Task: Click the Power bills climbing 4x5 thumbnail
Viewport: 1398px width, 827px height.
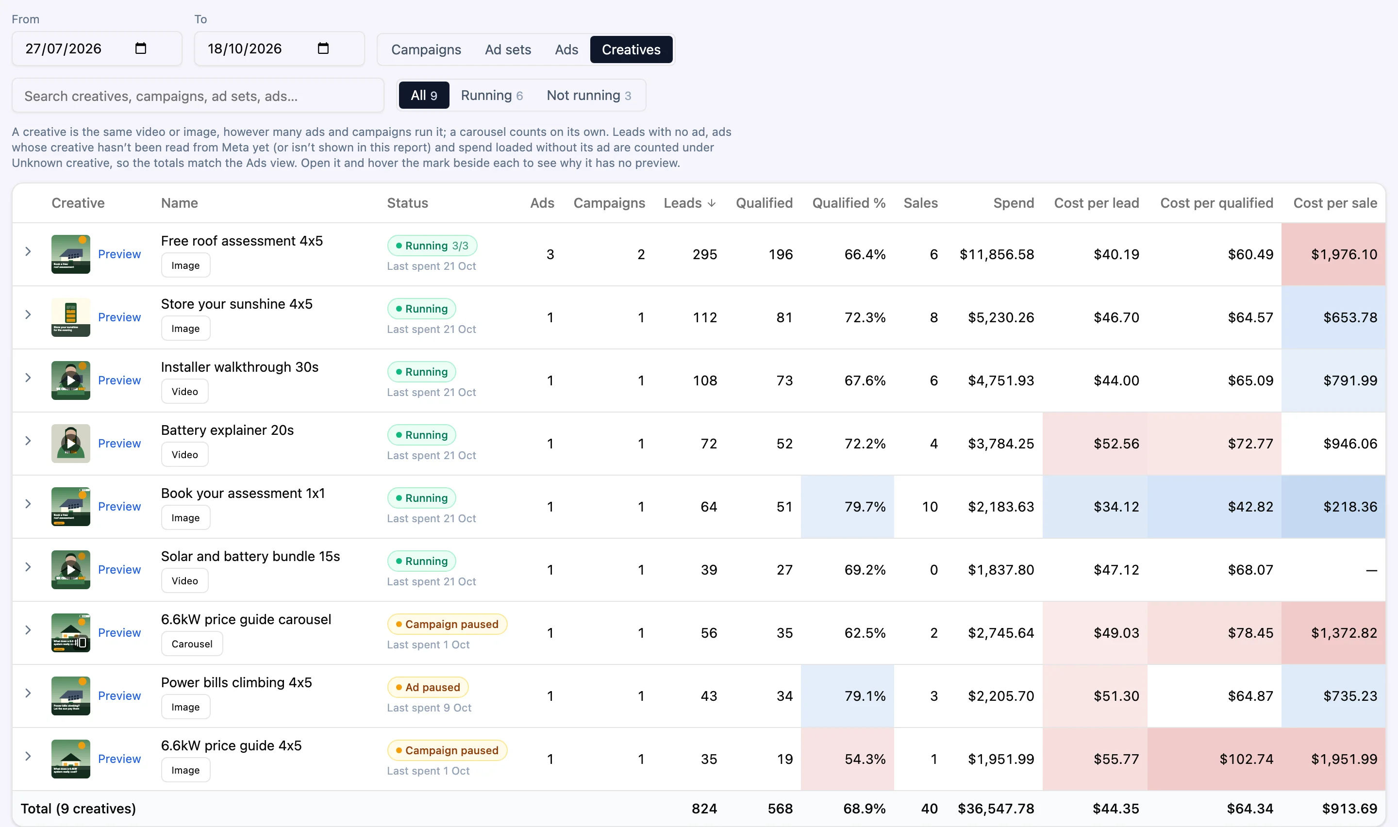Action: pos(71,695)
